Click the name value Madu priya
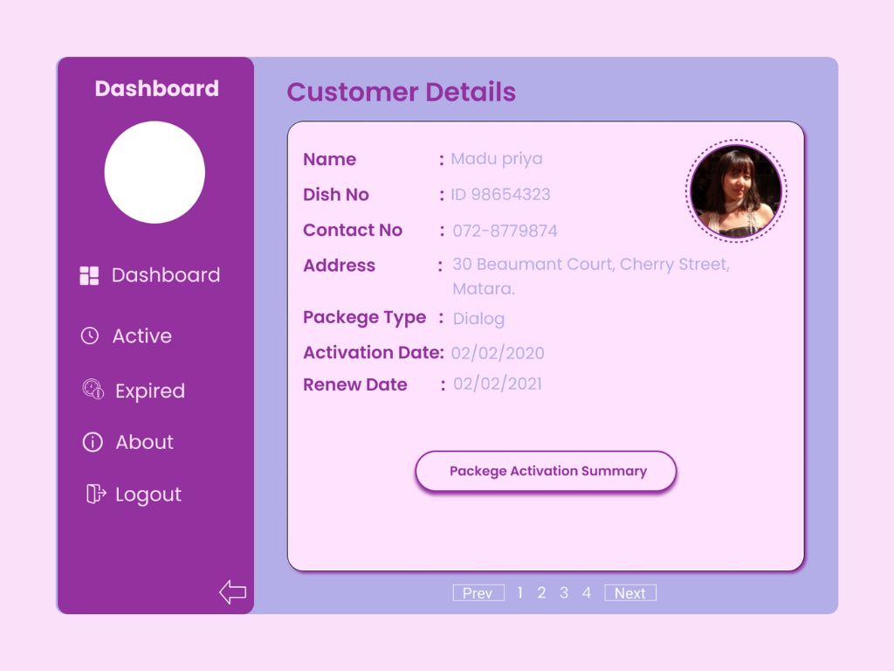Image resolution: width=894 pixels, height=671 pixels. (x=497, y=159)
